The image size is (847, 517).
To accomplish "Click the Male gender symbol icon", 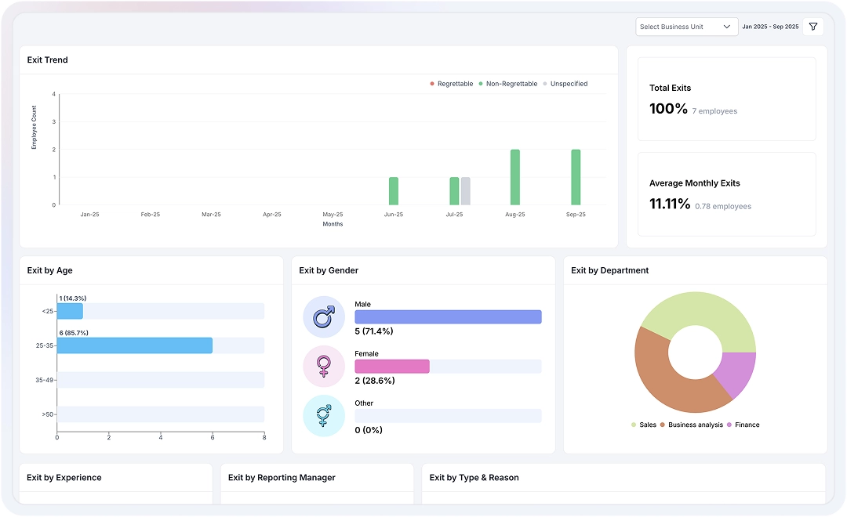I will 323,316.
